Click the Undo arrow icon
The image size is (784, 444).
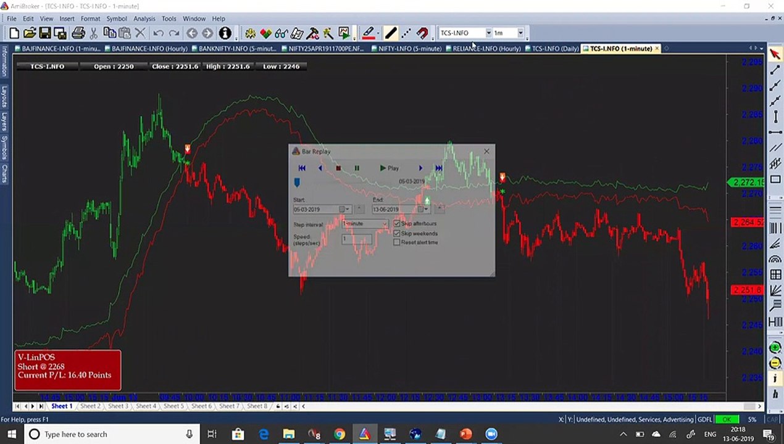[158, 33]
